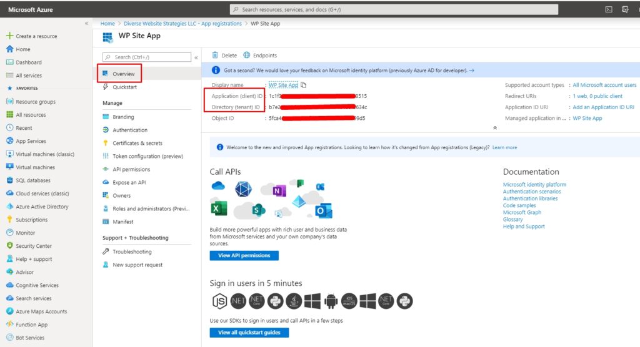
Task: Open Cloud Shell icon in top bar
Action: tap(609, 9)
